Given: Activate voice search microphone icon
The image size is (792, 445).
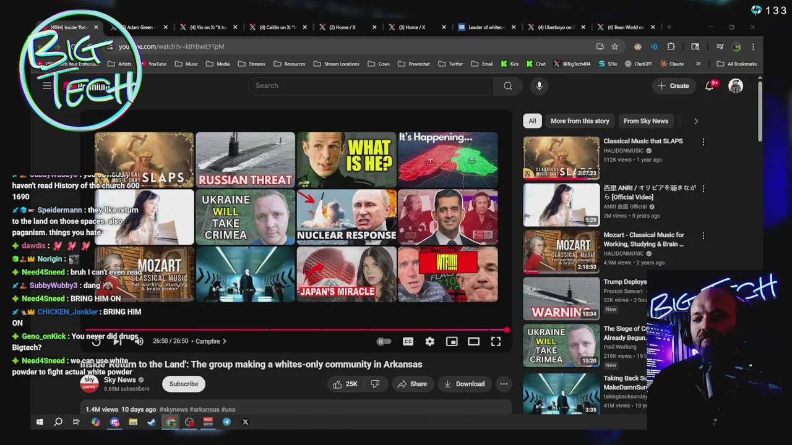Looking at the screenshot, I should click(x=539, y=86).
